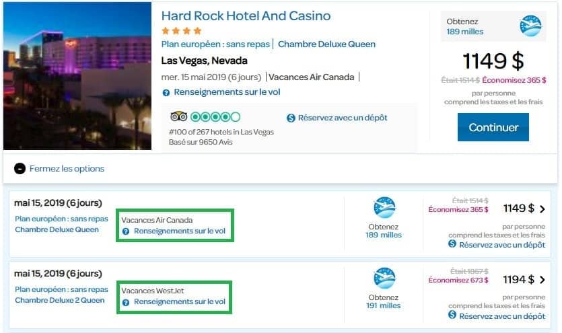
Task: Click the dollar icon beside the header Réservez avec un dépôt
Action: (291, 118)
